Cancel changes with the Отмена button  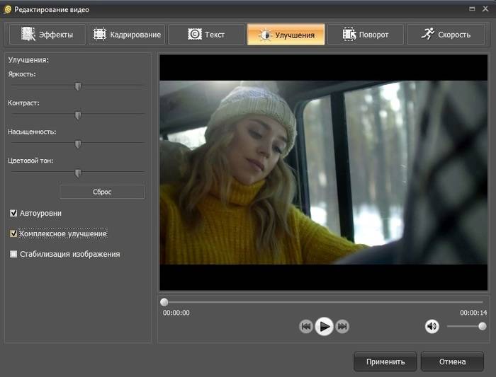[452, 361]
